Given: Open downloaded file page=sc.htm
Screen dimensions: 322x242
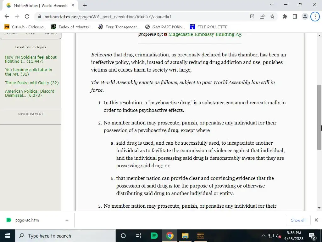Looking at the screenshot, I should 27,220.
